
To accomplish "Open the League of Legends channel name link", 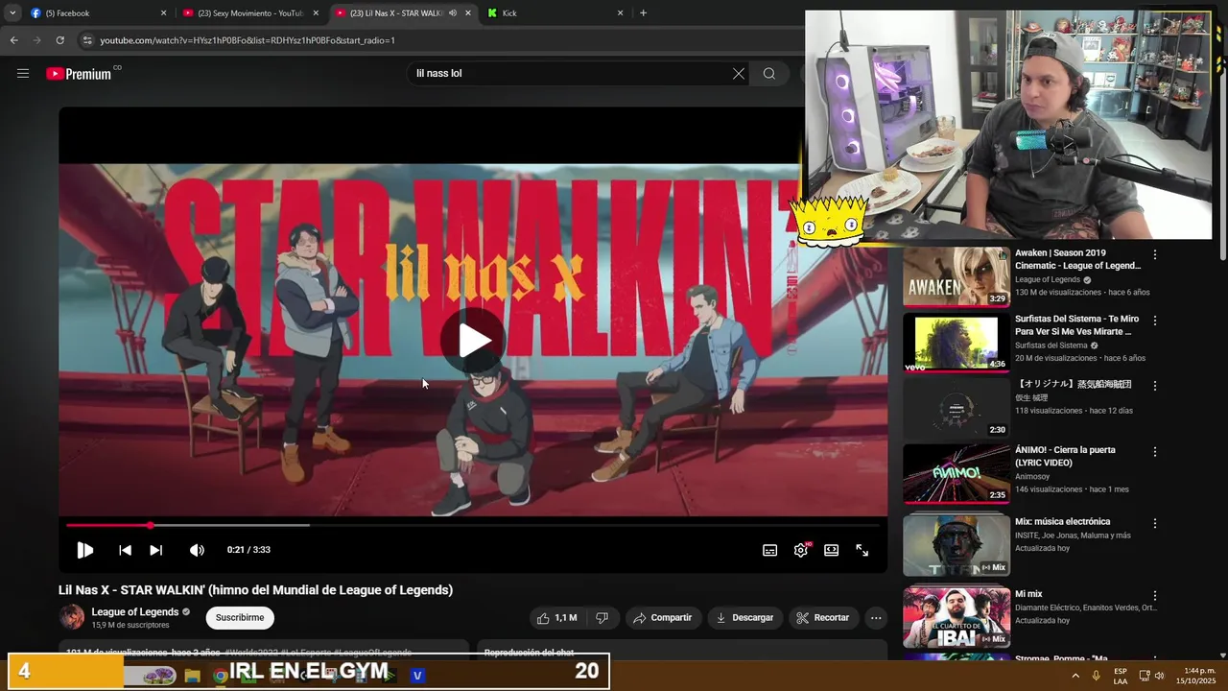I will pyautogui.click(x=135, y=611).
